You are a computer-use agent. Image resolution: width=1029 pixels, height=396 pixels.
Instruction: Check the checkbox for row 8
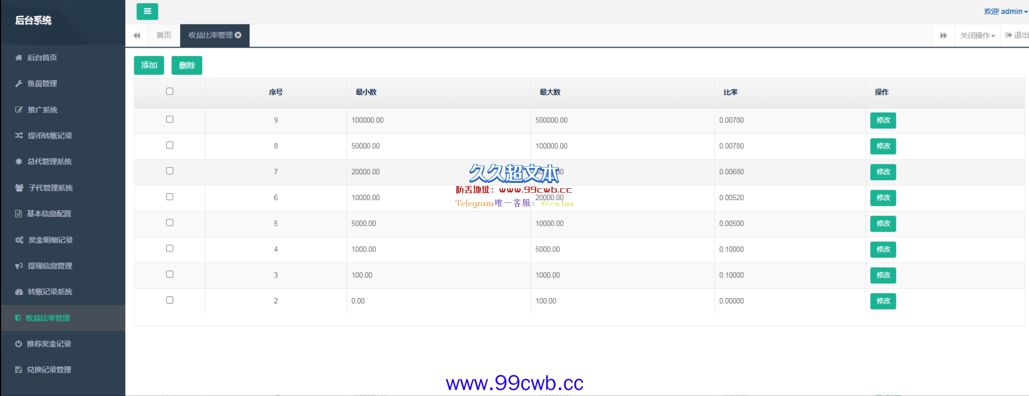tap(170, 146)
